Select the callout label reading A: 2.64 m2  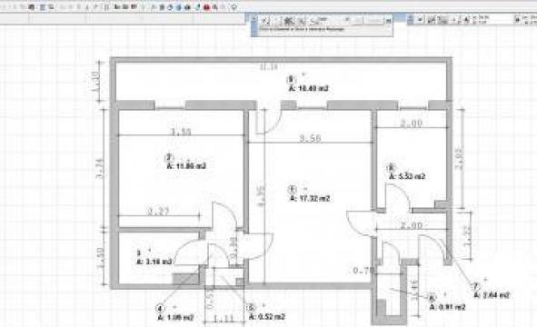point(492,295)
